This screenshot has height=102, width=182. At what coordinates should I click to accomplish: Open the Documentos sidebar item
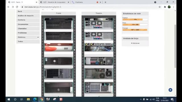(28, 24)
